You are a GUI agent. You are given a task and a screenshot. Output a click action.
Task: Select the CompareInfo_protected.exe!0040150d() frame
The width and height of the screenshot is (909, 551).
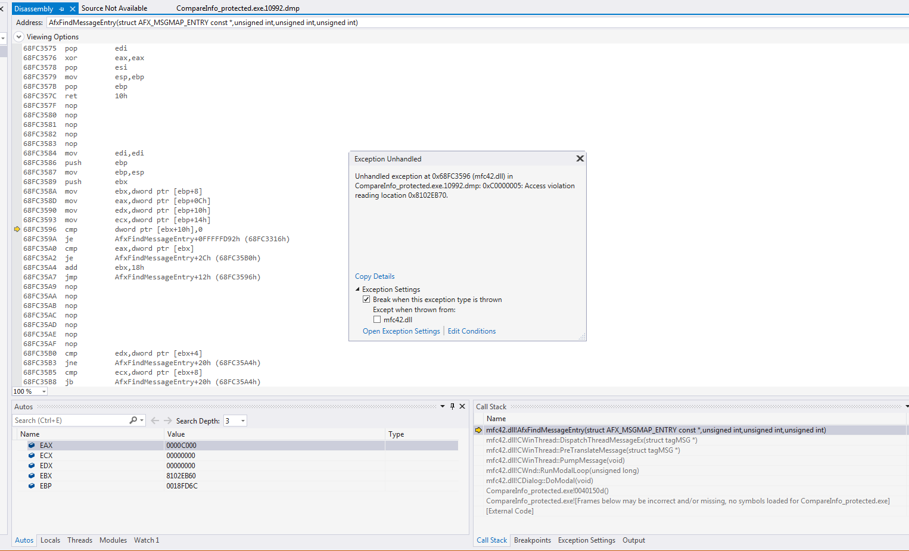(x=547, y=491)
